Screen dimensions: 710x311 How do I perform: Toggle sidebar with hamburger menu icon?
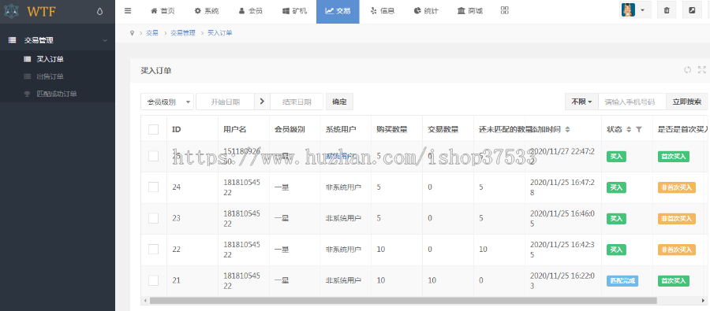(128, 11)
